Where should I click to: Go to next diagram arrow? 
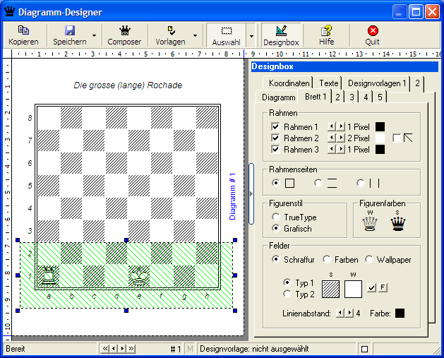122,349
